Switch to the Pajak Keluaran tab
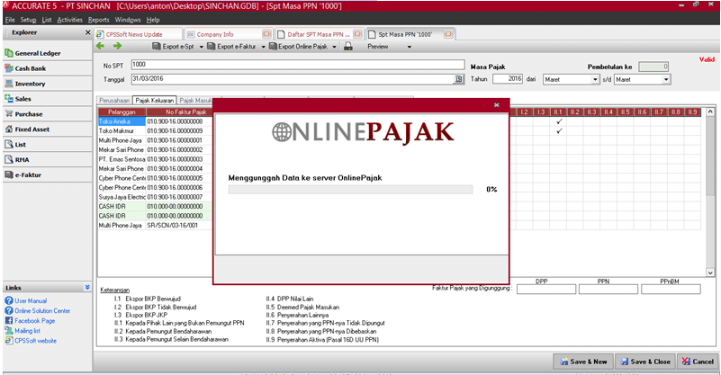This screenshot has height=375, width=721. pos(155,100)
